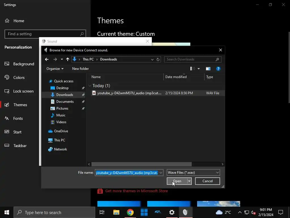The height and width of the screenshot is (218, 290).
Task: Toggle the preview pane icon
Action: click(208, 69)
